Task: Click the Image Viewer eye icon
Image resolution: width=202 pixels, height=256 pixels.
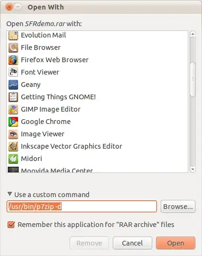Action: 13,134
